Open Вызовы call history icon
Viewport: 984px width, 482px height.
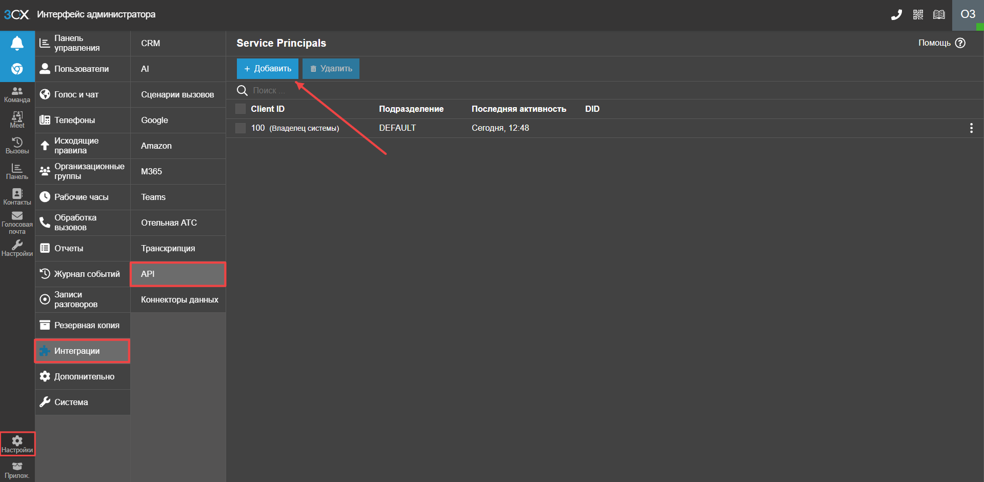[x=17, y=146]
